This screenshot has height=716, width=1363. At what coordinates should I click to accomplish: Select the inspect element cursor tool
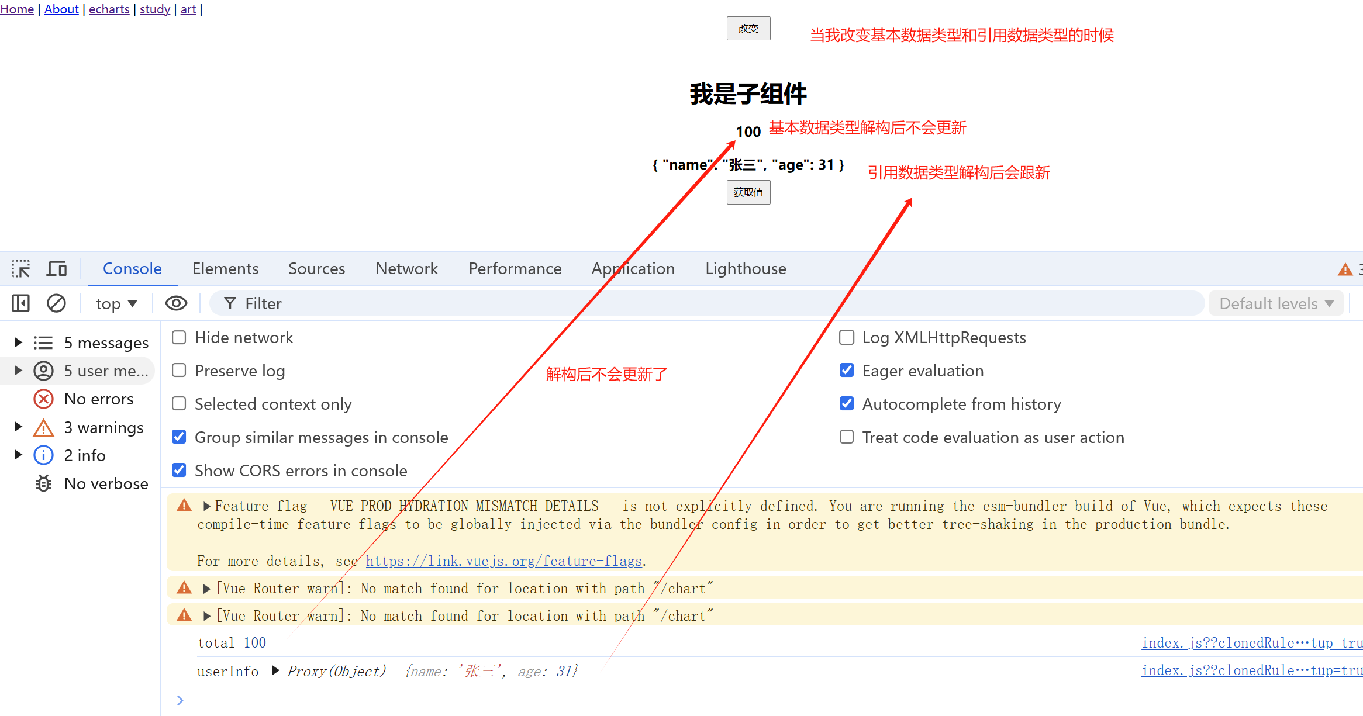[x=20, y=268]
